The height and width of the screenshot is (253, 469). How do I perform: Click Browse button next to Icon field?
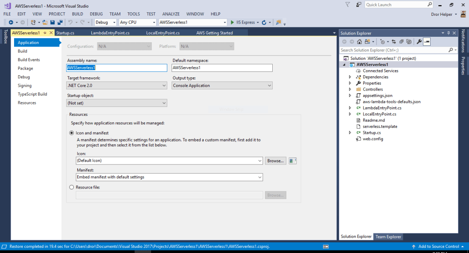(x=275, y=161)
